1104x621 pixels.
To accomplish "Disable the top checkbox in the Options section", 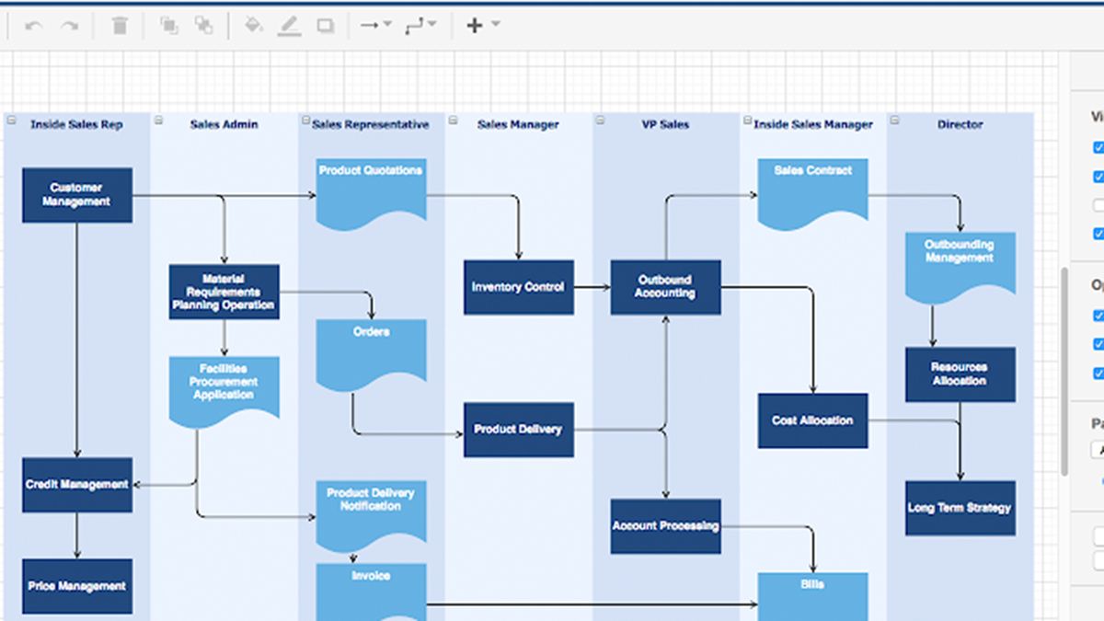I will click(x=1097, y=316).
